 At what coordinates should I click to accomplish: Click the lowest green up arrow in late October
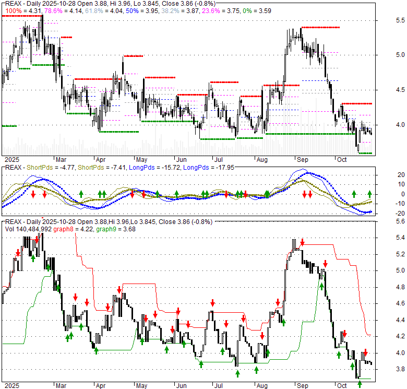(x=360, y=384)
